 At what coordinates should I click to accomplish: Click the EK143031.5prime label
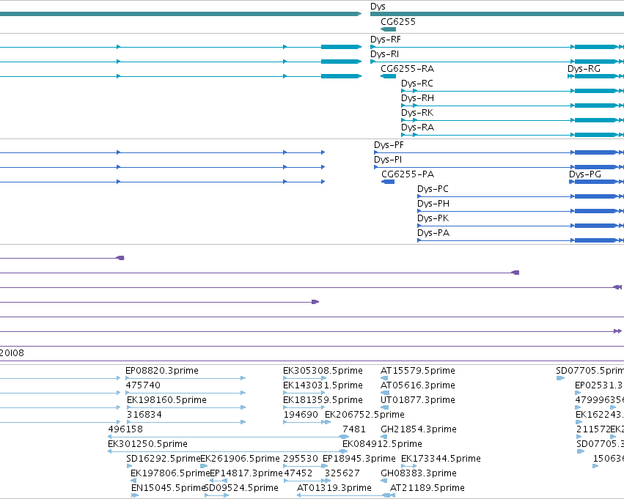pyautogui.click(x=323, y=385)
